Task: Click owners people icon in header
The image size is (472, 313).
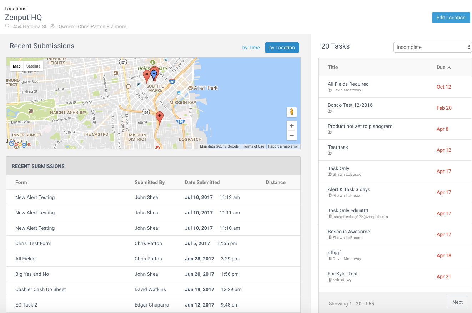Action: coord(52,26)
